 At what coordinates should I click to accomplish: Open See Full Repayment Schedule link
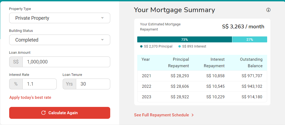(162, 115)
